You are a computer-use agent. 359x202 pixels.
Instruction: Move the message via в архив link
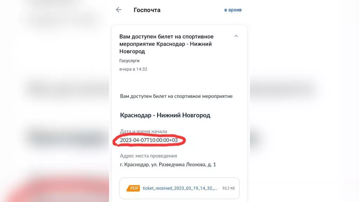click(x=233, y=10)
